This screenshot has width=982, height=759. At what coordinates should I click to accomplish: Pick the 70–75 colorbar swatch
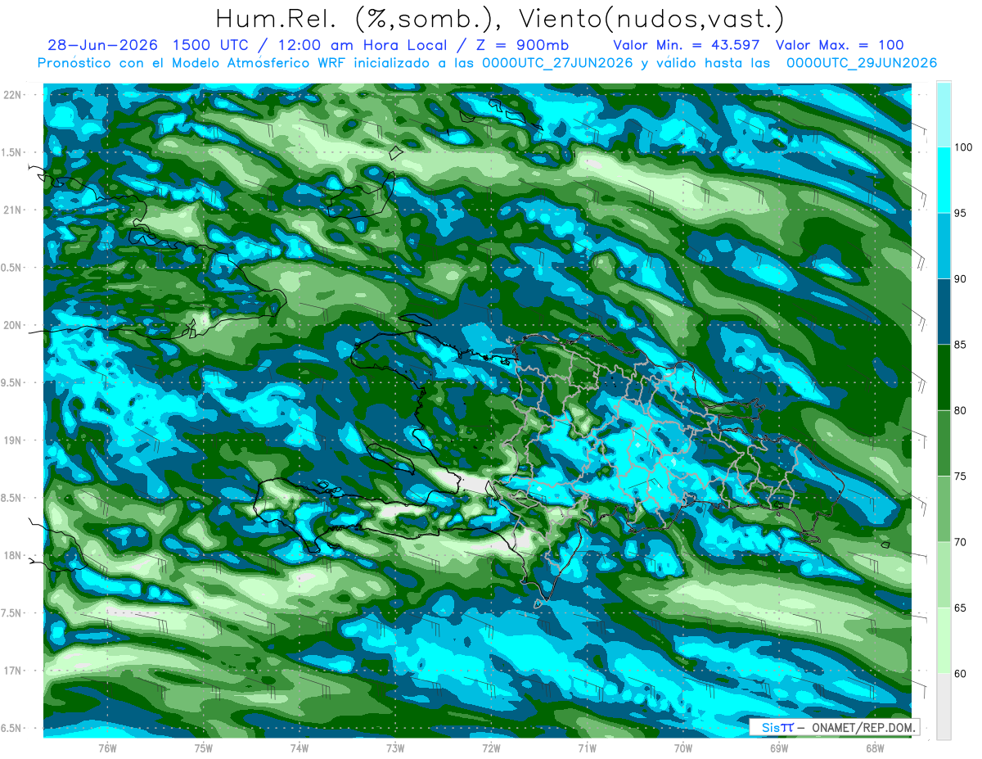pos(944,508)
